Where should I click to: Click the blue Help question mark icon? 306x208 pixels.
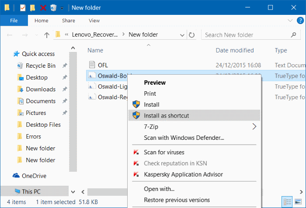[x=300, y=20]
